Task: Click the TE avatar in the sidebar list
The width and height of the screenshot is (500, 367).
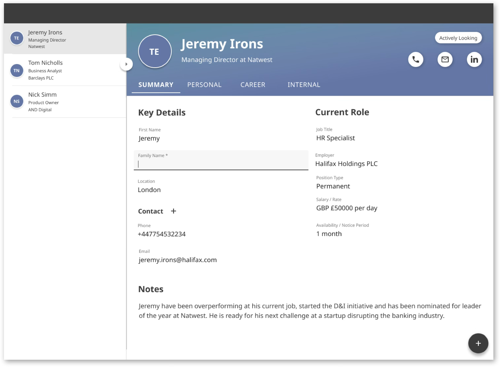Action: point(17,38)
